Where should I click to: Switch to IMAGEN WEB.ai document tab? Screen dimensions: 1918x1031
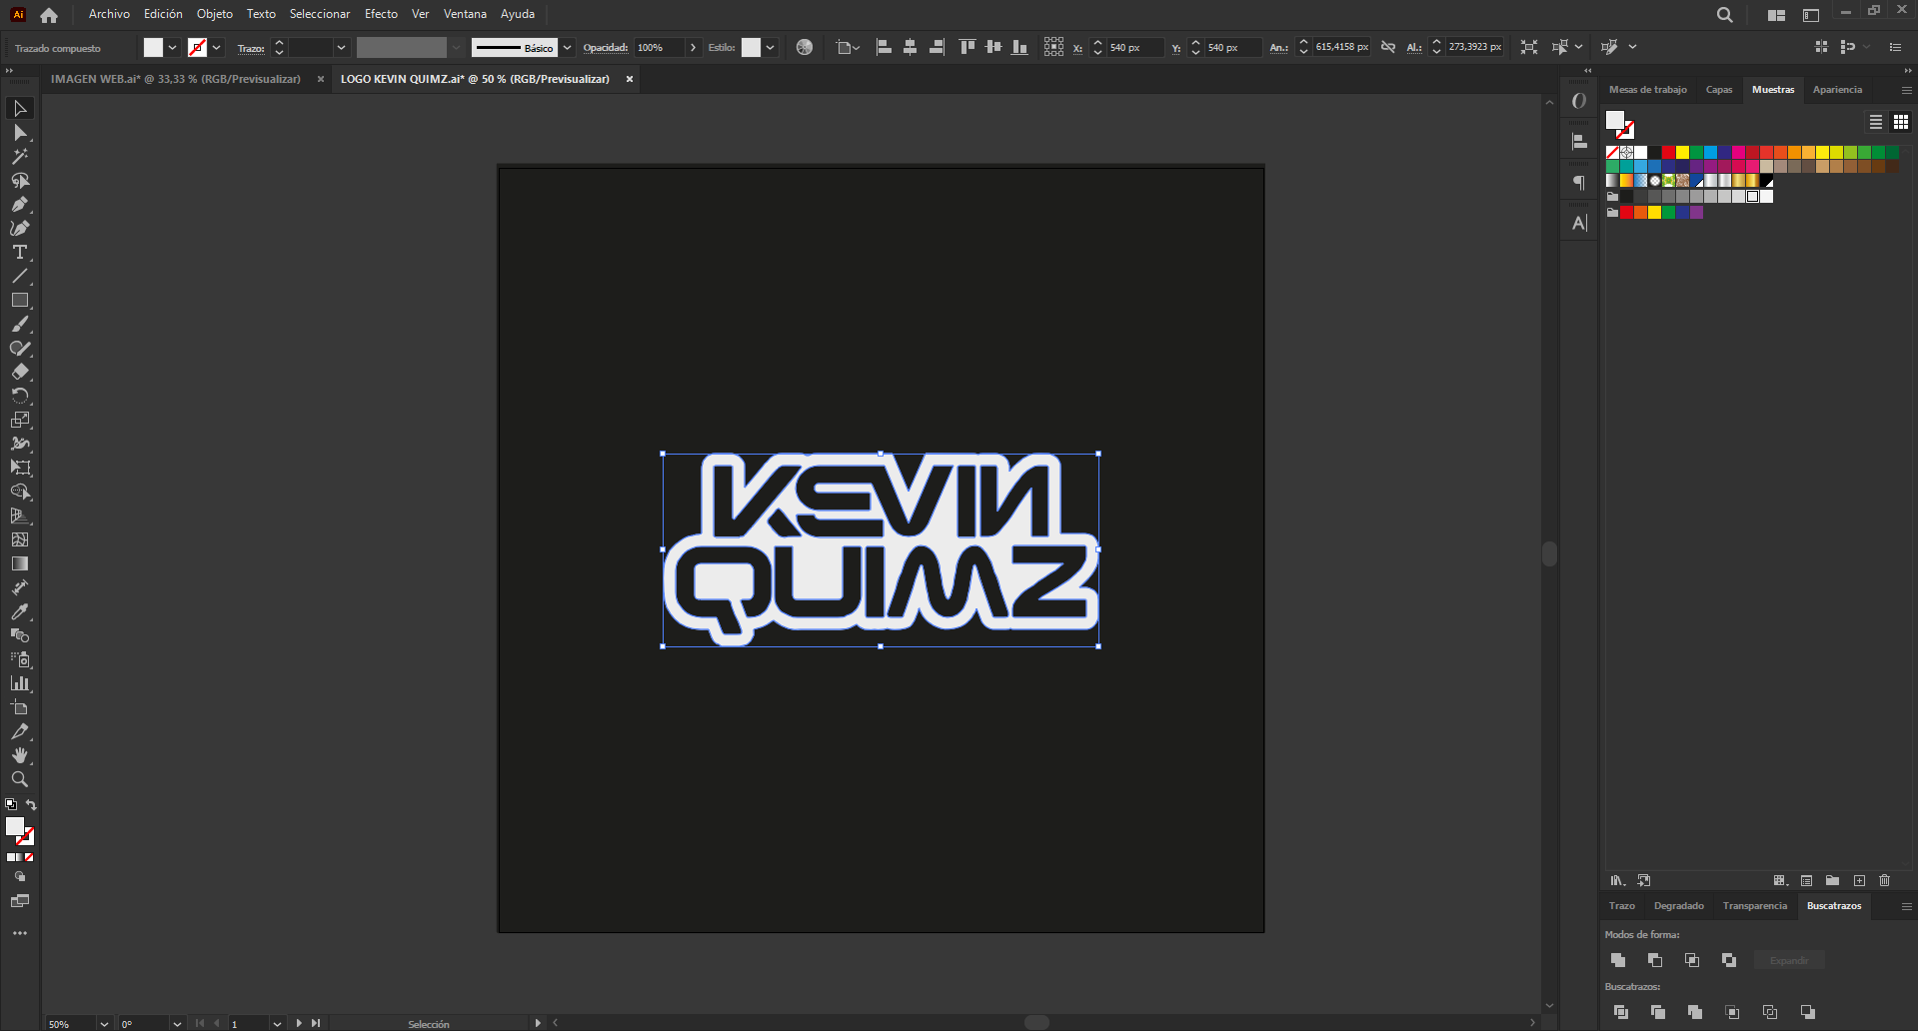coord(176,79)
